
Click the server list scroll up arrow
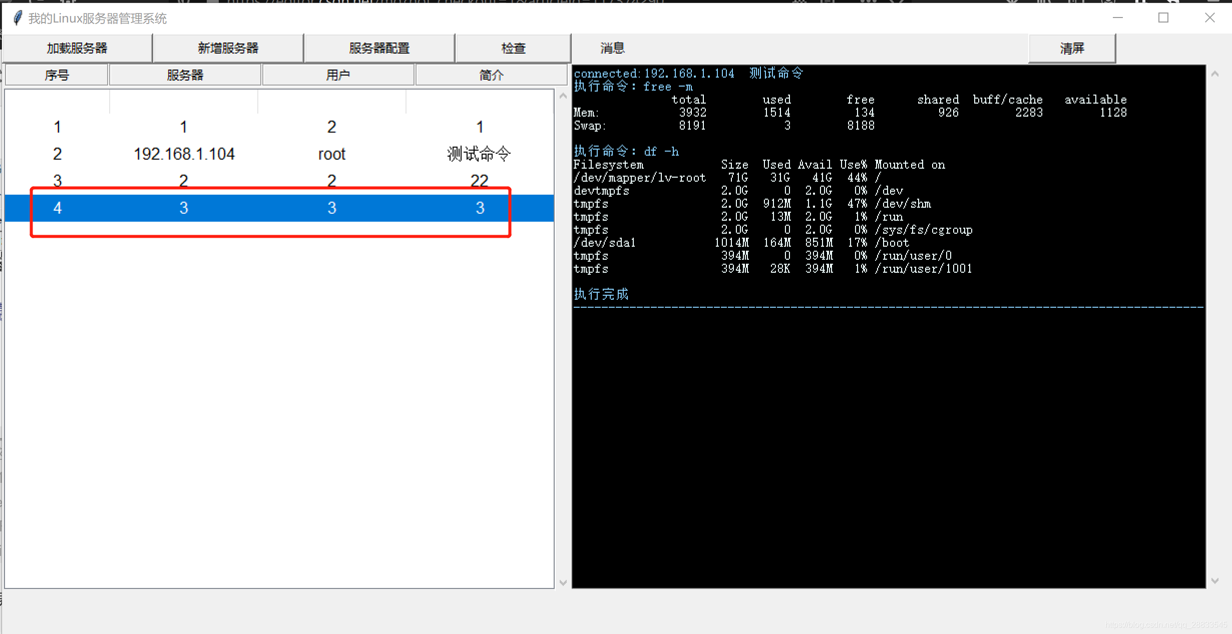coord(563,96)
